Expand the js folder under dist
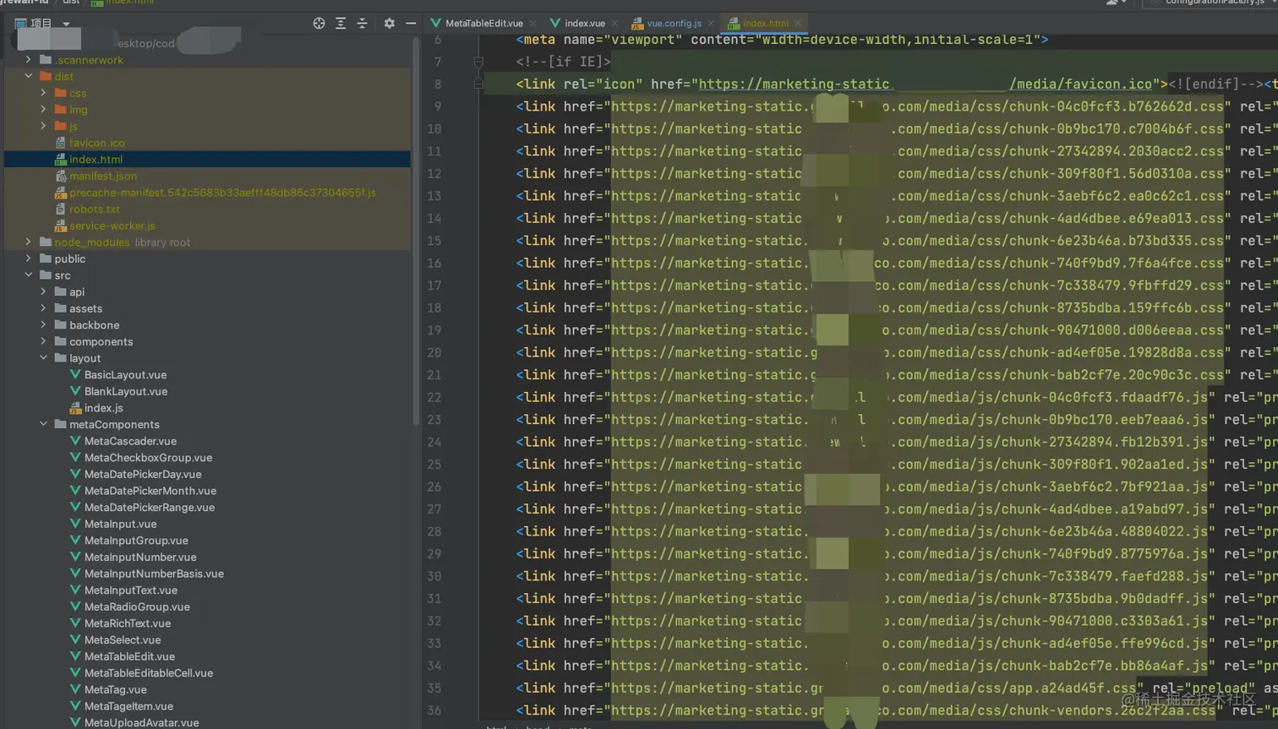 tap(43, 126)
